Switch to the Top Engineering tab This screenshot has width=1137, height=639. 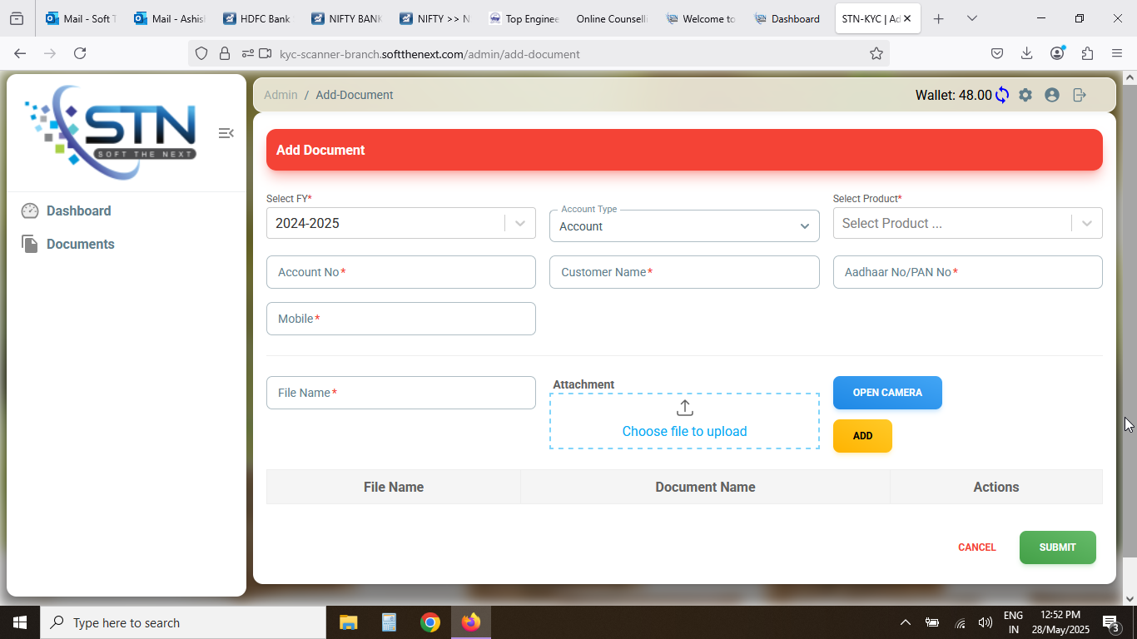tap(524, 18)
